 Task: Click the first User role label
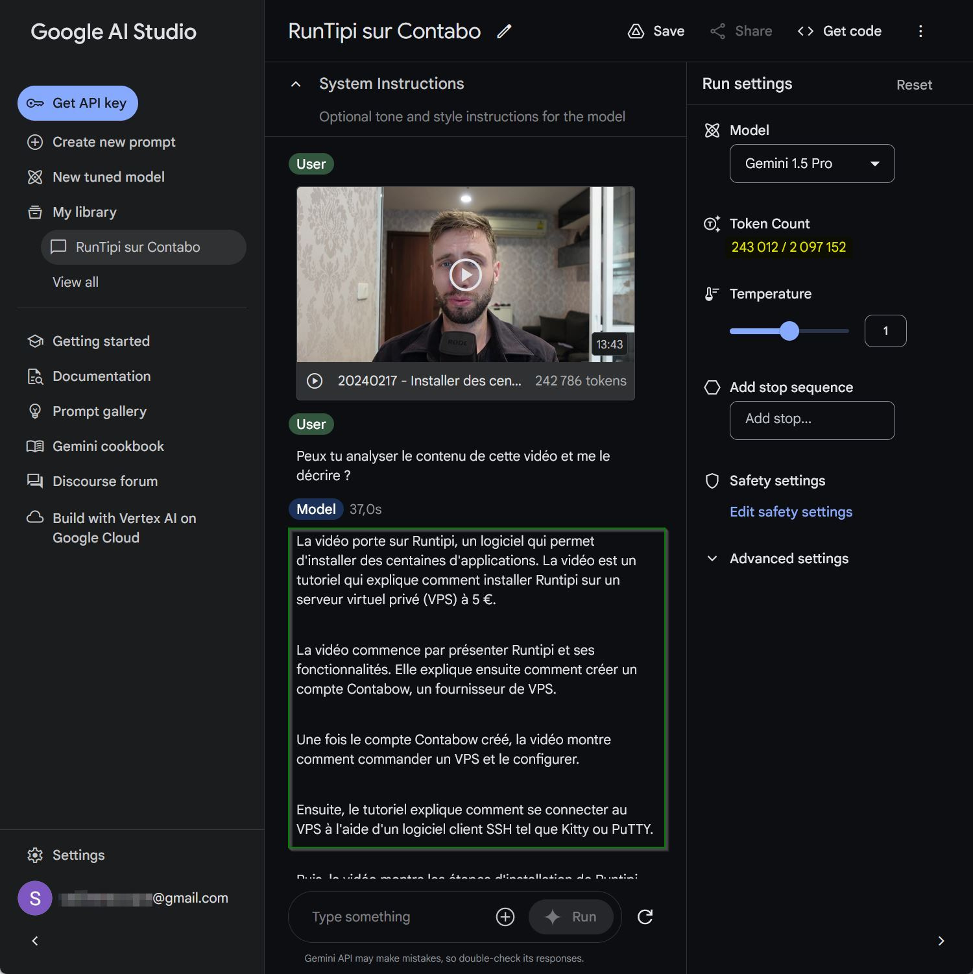tap(311, 164)
